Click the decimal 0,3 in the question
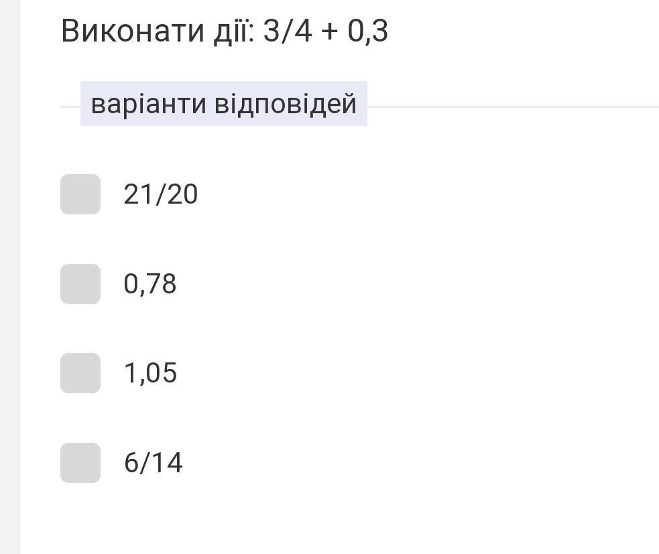This screenshot has height=554, width=659. click(367, 31)
